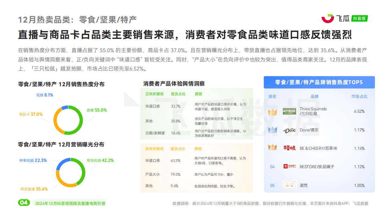The width and height of the screenshot is (386, 217).
Task: Click the bronze crown rank 03 icon
Action: tap(272, 148)
